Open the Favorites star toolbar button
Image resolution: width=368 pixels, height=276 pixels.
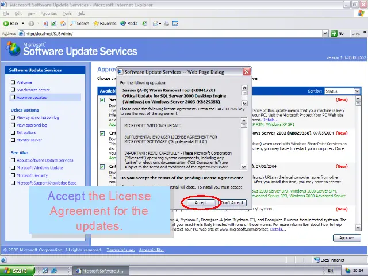click(x=105, y=24)
